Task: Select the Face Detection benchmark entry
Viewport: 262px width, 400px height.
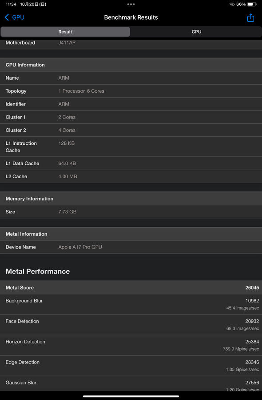Action: 131,325
